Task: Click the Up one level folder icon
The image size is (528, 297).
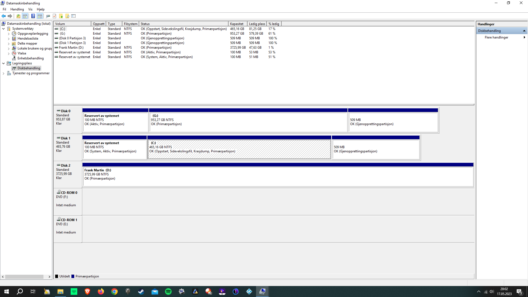Action: [18, 16]
